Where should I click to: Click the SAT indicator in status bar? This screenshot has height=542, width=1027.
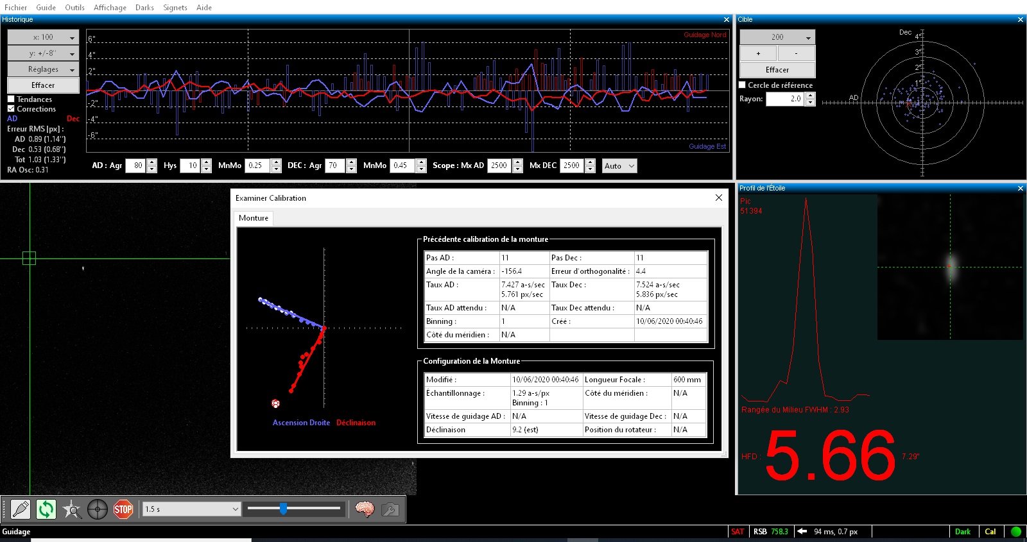(738, 532)
